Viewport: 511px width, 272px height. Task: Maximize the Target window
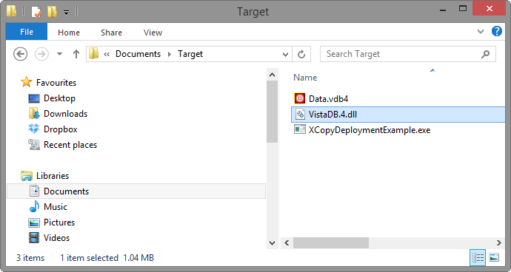coord(463,8)
